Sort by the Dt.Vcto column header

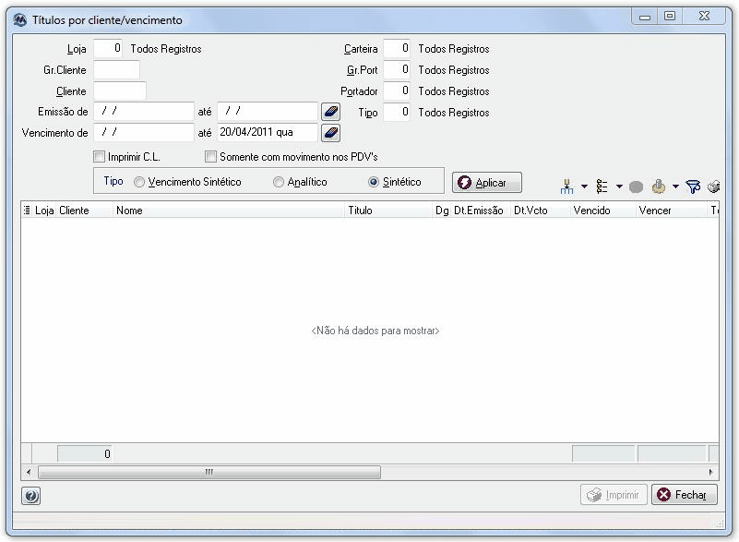(541, 211)
